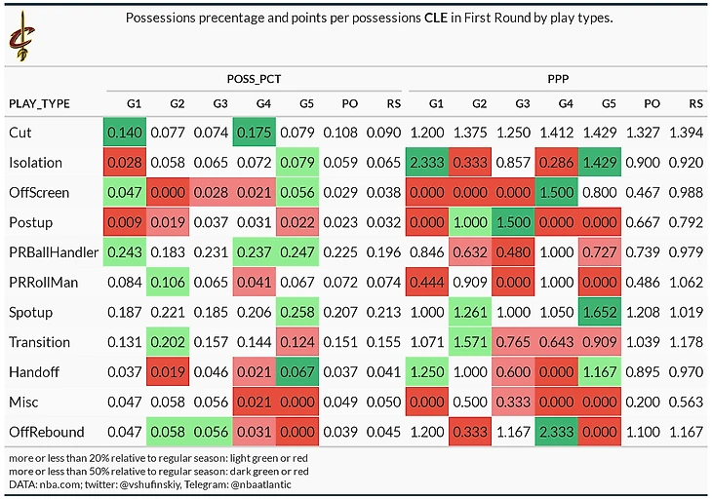Click the chart title text
Screen dimensions: 712x499
(x=371, y=19)
